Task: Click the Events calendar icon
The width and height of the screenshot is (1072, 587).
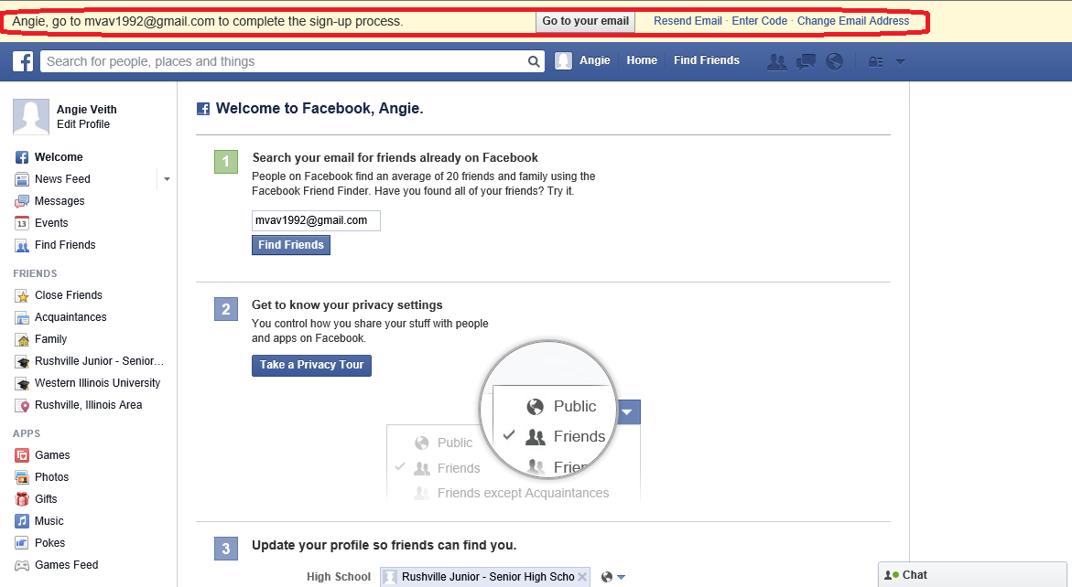Action: [22, 223]
